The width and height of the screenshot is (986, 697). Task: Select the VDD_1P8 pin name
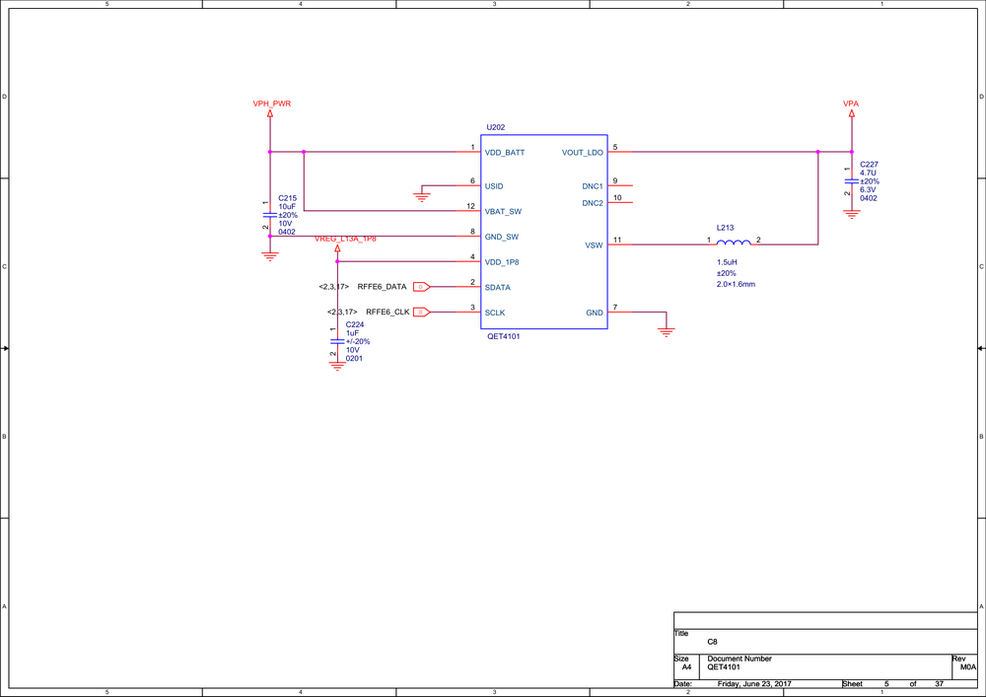coord(502,262)
